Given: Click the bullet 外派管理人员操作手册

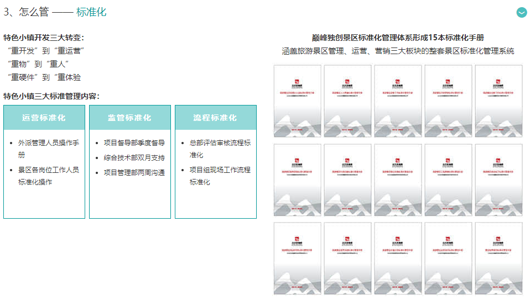Looking at the screenshot, I should pyautogui.click(x=49, y=149).
